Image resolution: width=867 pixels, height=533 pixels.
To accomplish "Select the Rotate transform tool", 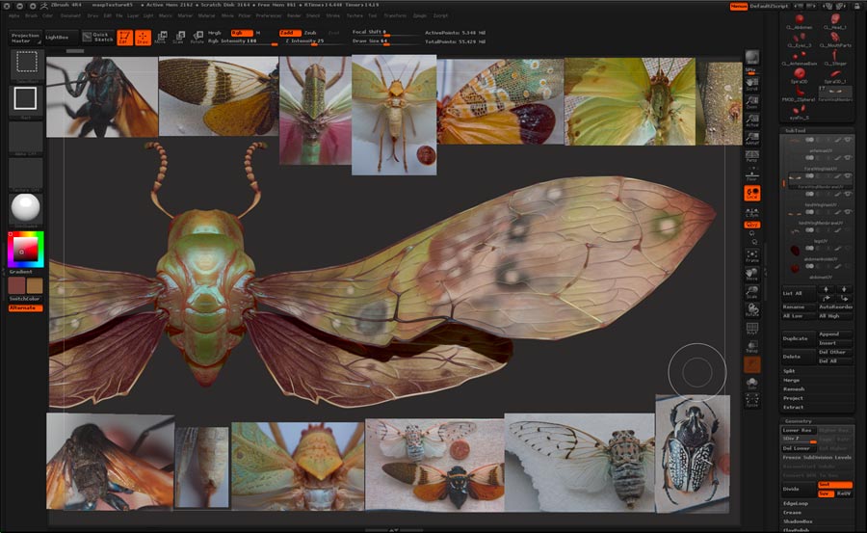I will pyautogui.click(x=197, y=38).
